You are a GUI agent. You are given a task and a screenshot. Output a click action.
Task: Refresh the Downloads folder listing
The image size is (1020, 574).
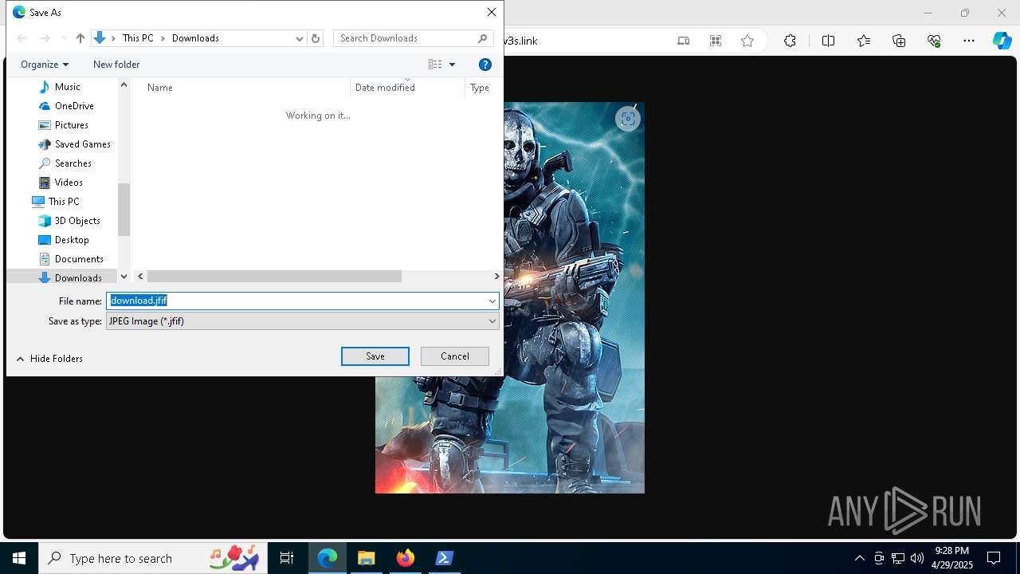click(316, 38)
